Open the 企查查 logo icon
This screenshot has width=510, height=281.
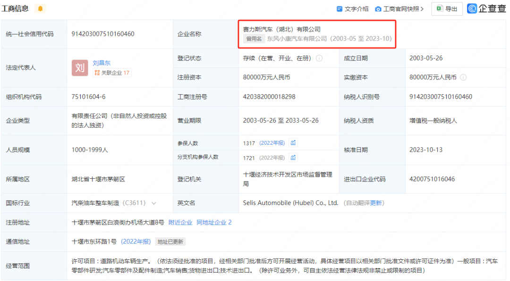[472, 8]
